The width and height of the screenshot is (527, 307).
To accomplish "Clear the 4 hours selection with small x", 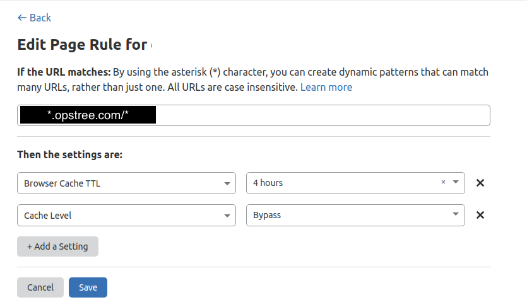I will pos(443,182).
